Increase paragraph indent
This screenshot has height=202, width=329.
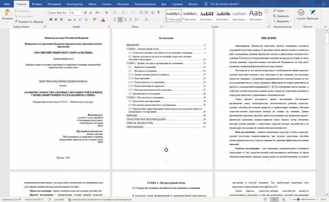146,13
